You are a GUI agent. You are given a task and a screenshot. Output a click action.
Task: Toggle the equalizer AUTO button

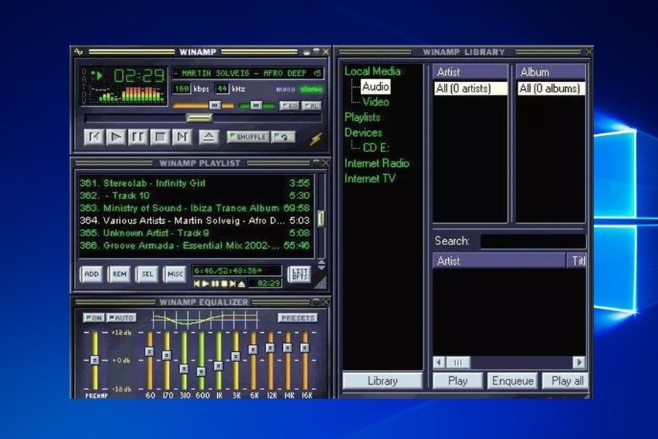[121, 318]
